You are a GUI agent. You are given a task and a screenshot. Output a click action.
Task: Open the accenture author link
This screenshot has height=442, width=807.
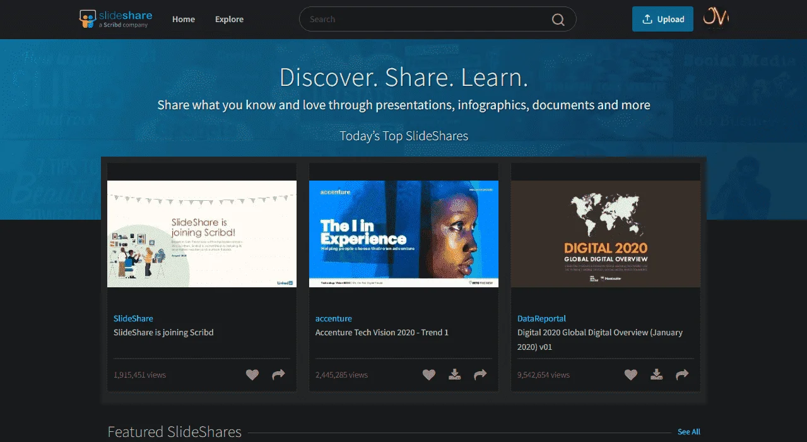coord(334,318)
